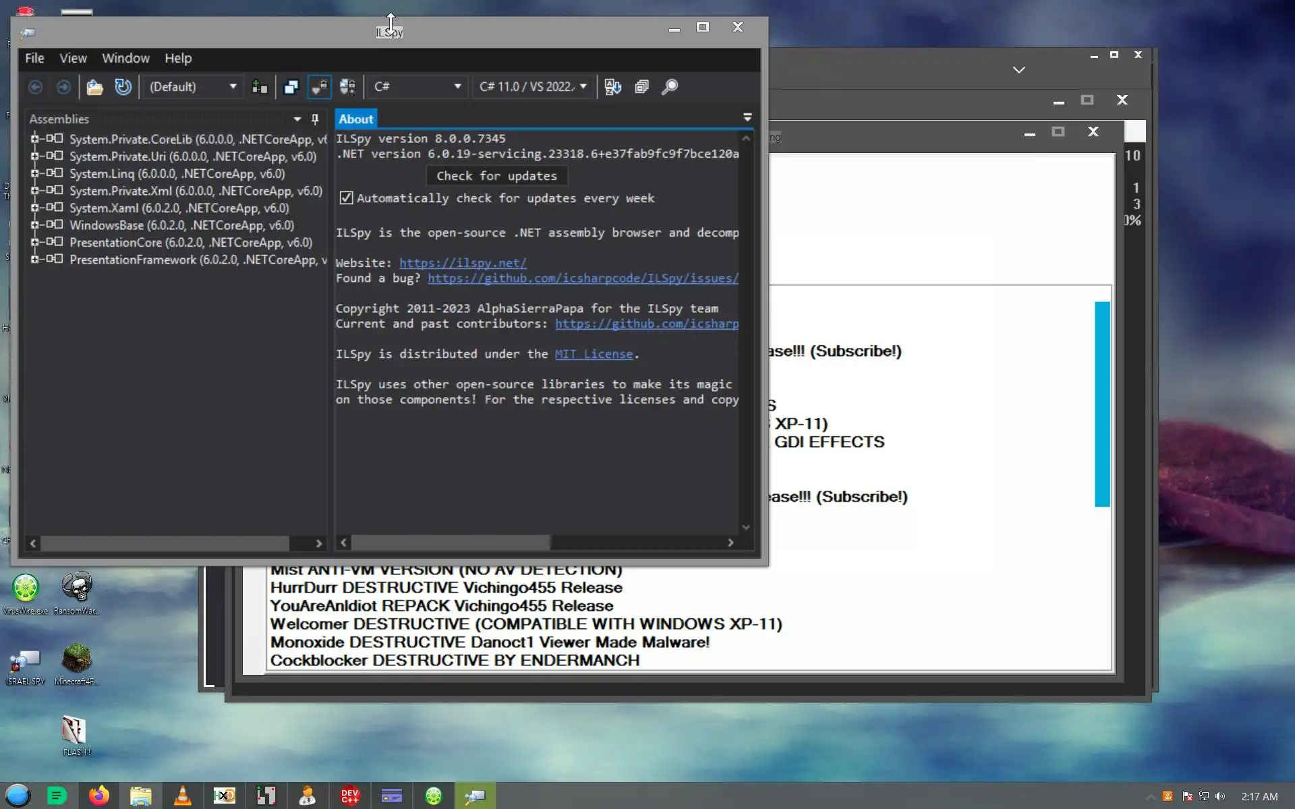Toggle Show all types and members button

point(347,87)
